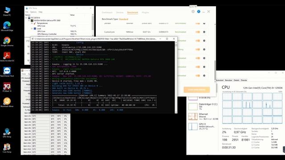Open Benutzer tab in Task Manager
The height and width of the screenshot is (160, 285).
point(228,80)
